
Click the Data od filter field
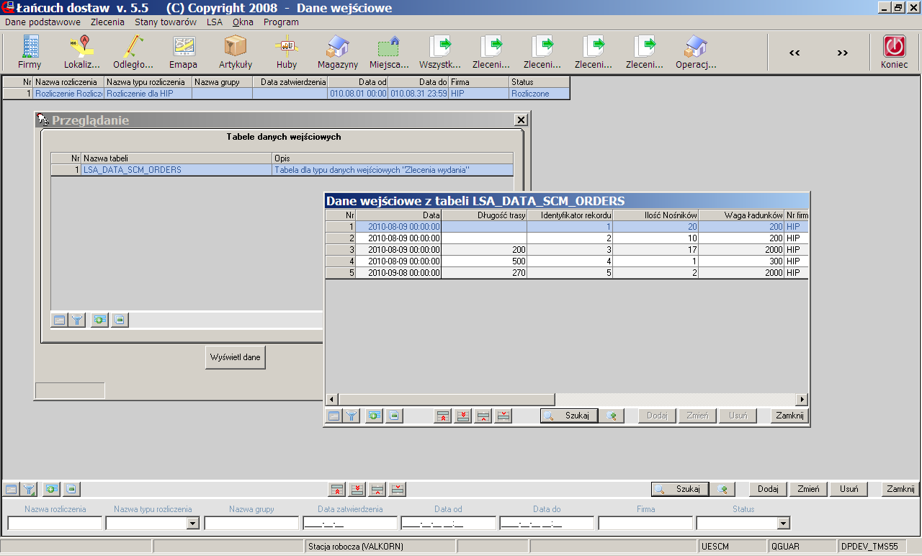click(x=448, y=524)
